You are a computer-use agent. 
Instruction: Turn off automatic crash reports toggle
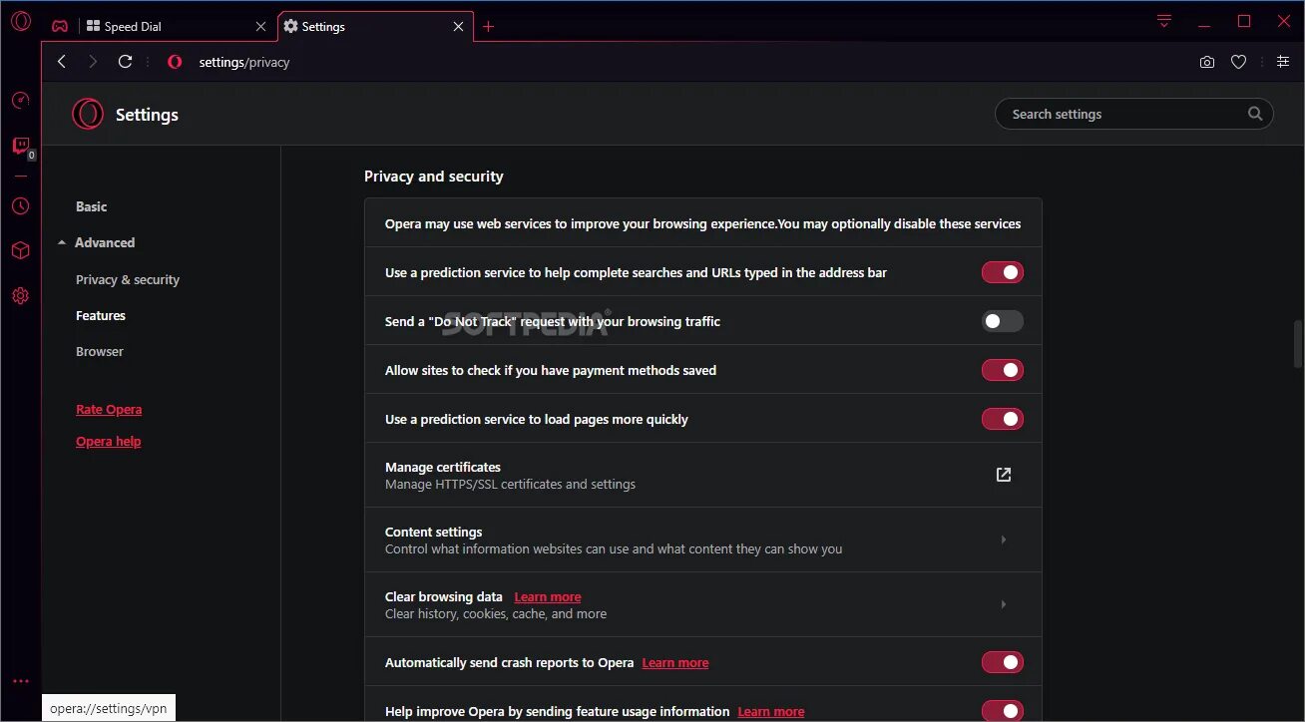tap(1003, 662)
